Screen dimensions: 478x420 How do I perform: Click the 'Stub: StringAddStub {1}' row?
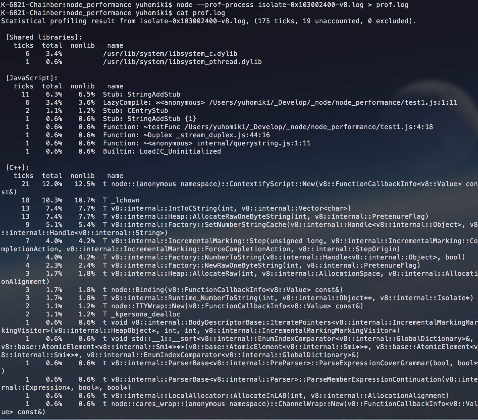click(111, 119)
